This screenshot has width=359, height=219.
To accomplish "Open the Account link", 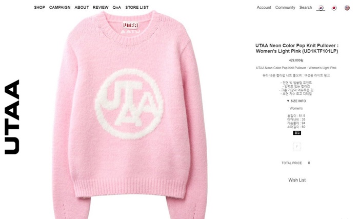I will [264, 7].
